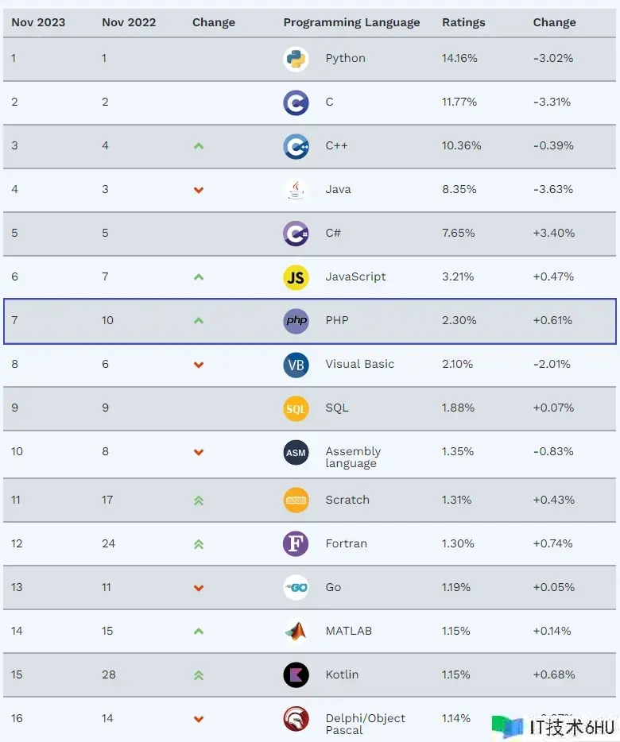
Task: Select the Assembly language name text
Action: pos(353,457)
